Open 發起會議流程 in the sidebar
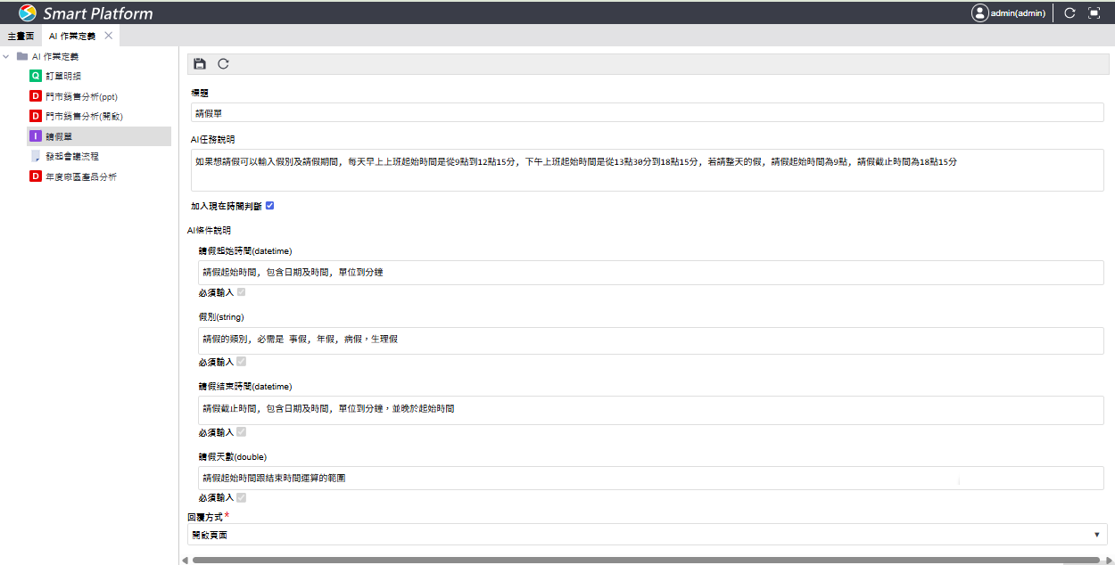Image resolution: width=1115 pixels, height=565 pixels. point(71,156)
